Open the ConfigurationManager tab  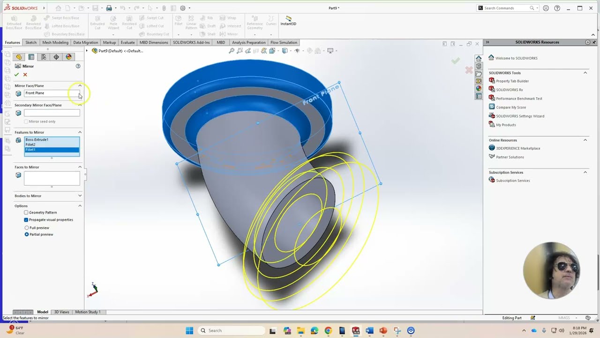(x=44, y=57)
